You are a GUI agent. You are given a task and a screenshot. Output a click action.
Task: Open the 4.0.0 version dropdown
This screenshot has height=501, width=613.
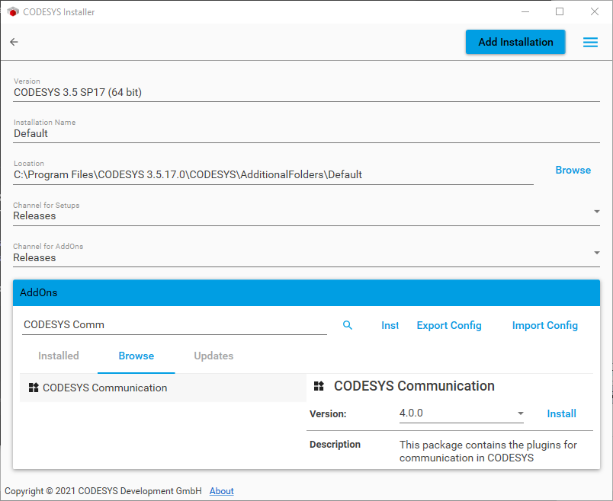tap(520, 413)
